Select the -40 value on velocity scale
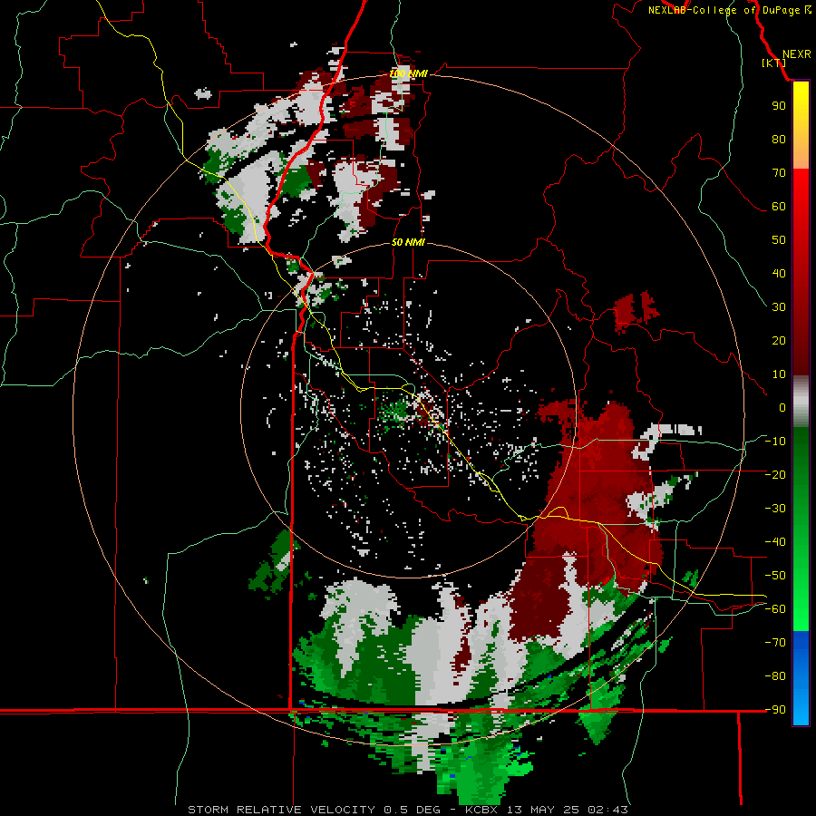Screen dimensions: 816x816 [x=775, y=542]
